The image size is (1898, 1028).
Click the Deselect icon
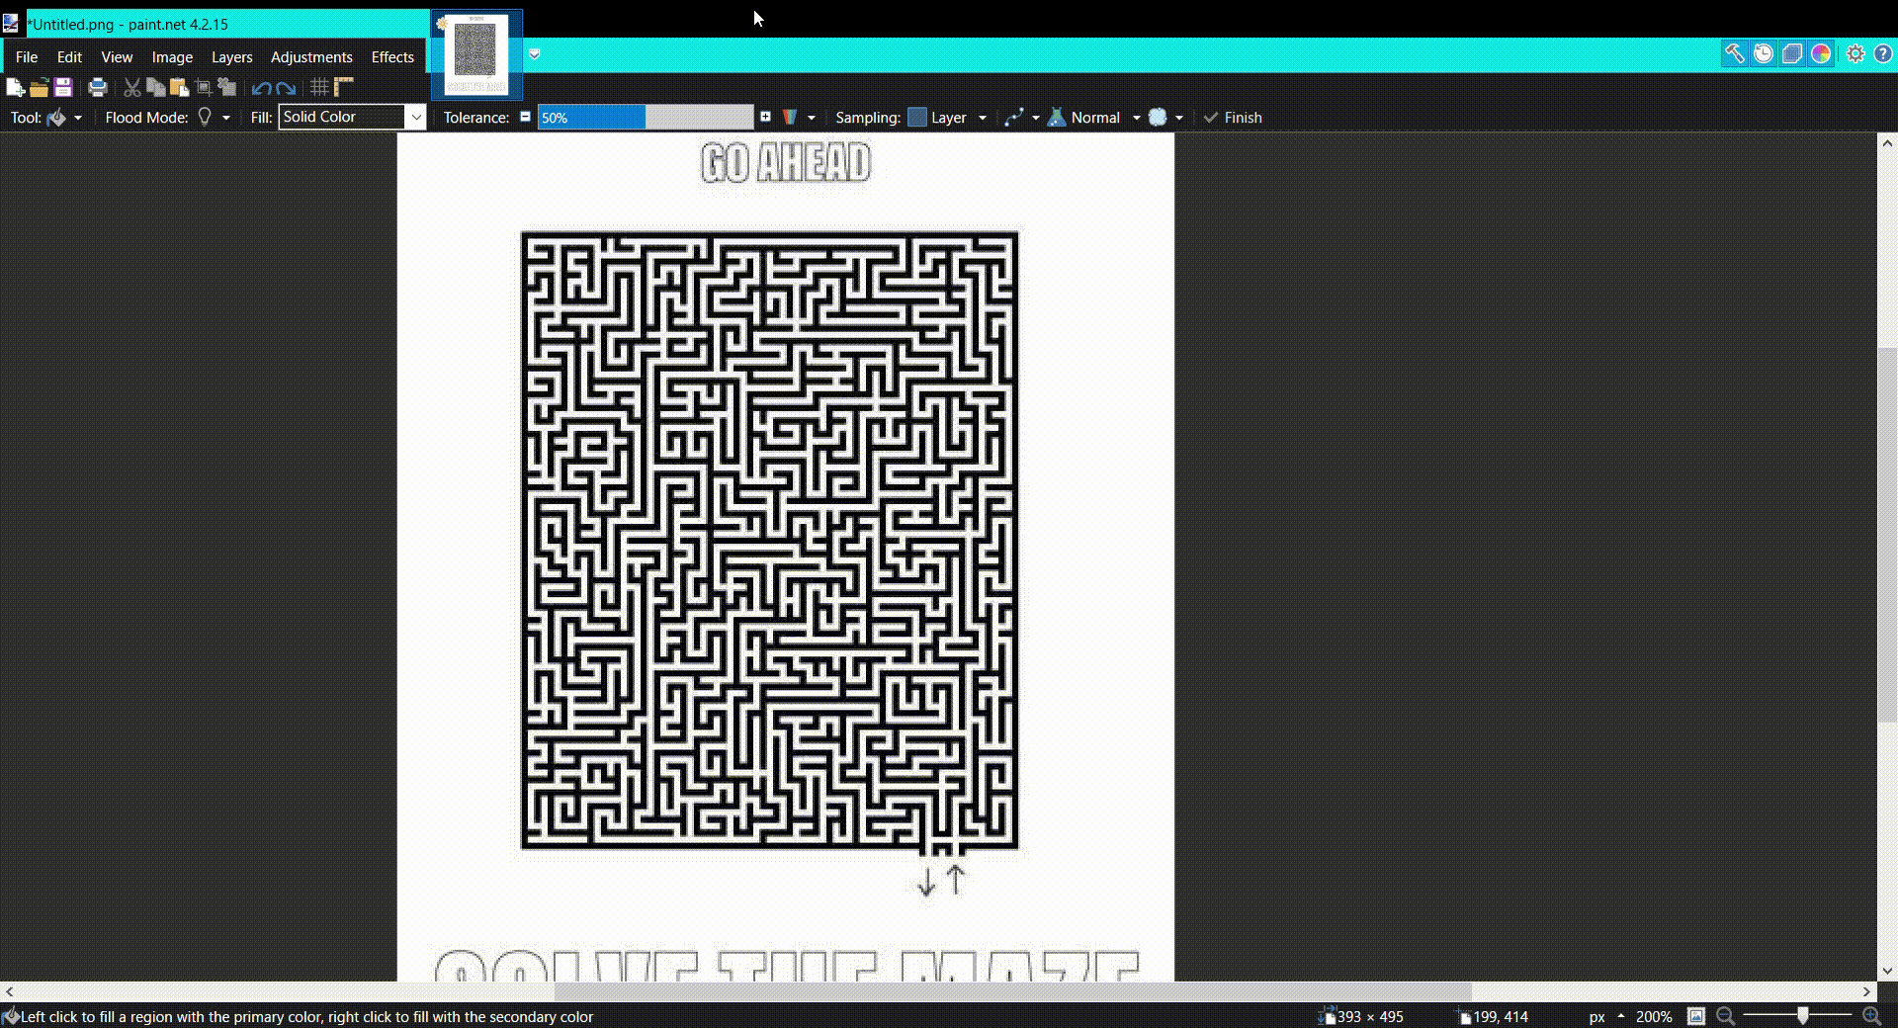click(x=226, y=88)
